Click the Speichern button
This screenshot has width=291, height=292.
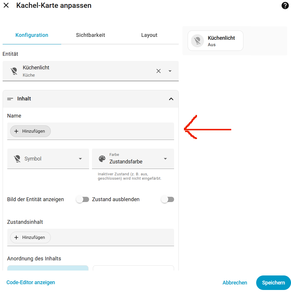(273, 283)
